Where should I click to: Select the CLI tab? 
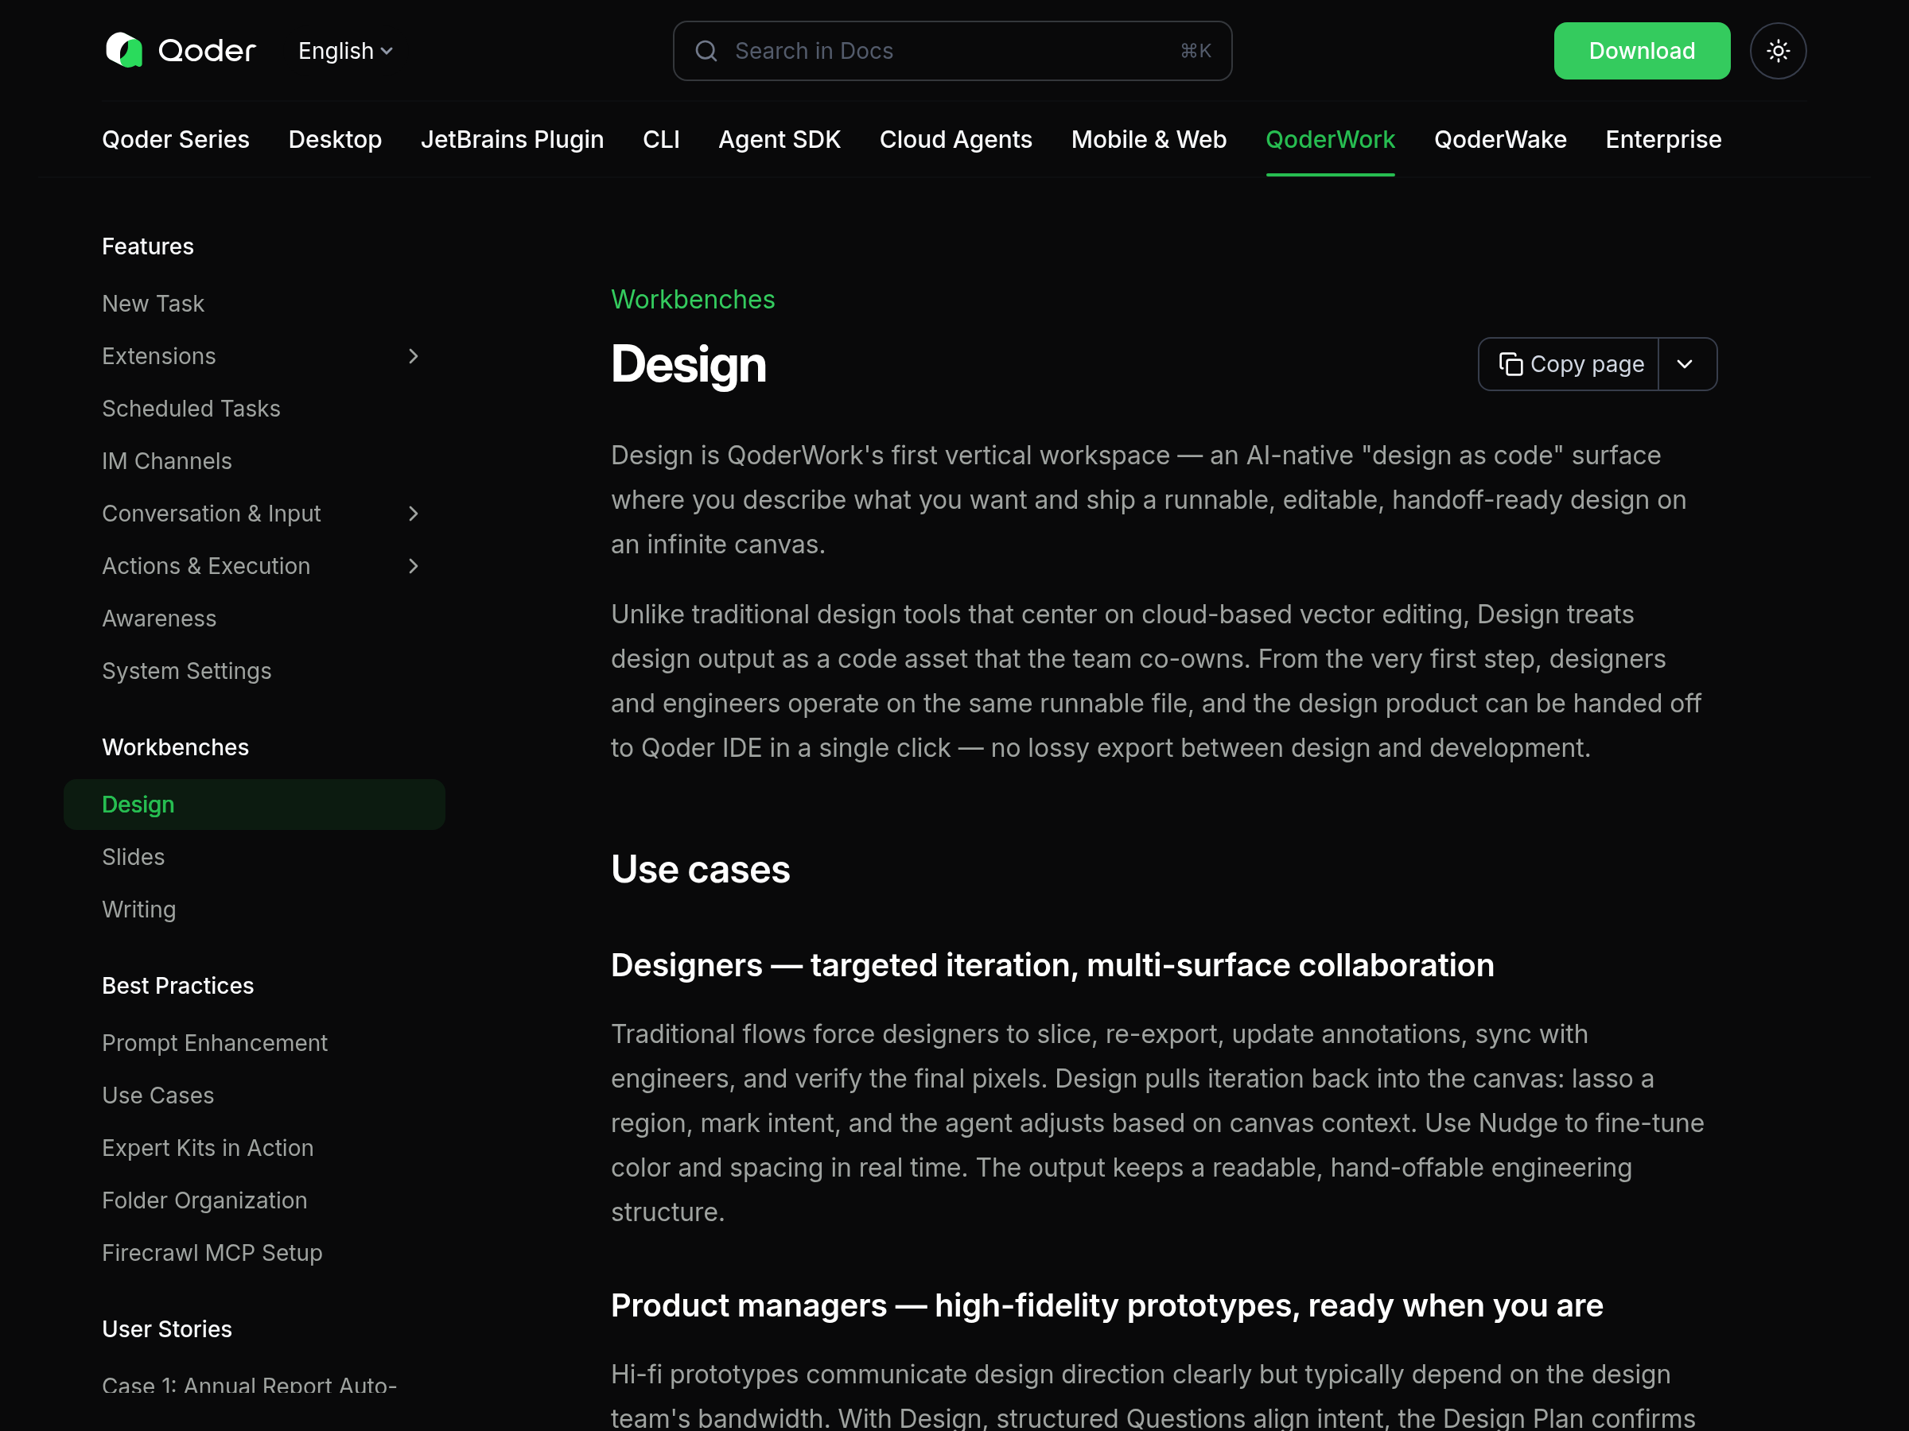click(661, 140)
